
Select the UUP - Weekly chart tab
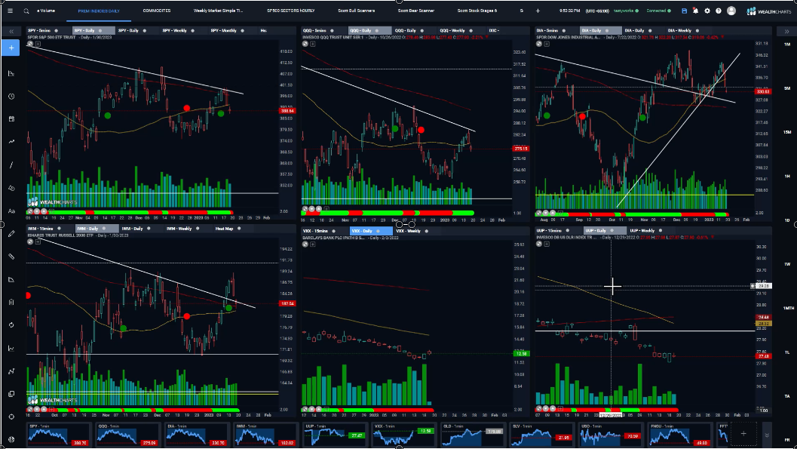[x=642, y=230]
